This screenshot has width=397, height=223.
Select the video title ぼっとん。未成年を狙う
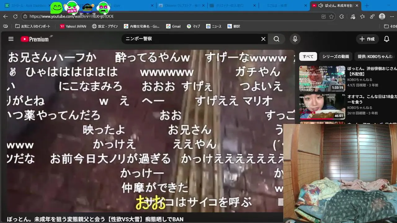[95, 219]
